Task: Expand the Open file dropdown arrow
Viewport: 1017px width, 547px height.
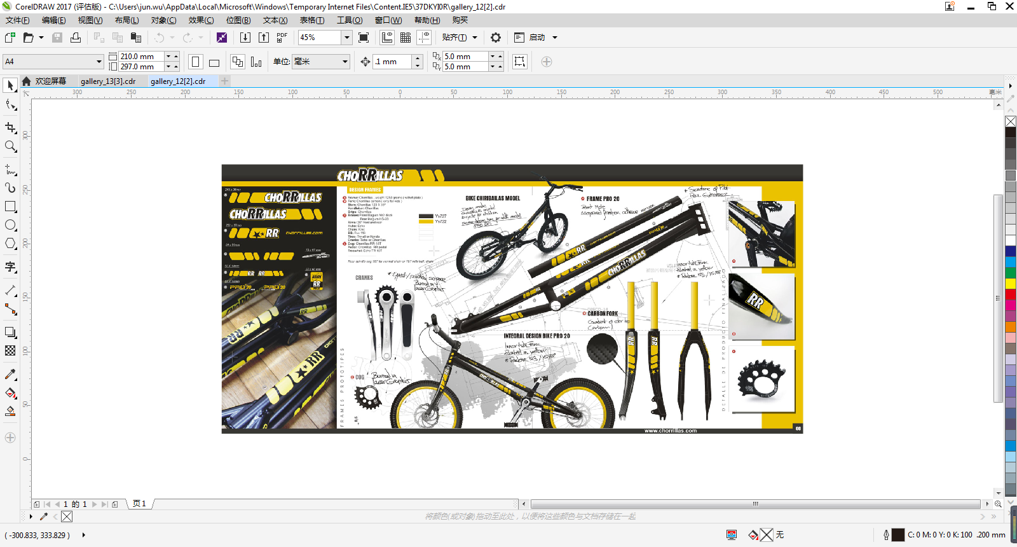Action: point(41,38)
